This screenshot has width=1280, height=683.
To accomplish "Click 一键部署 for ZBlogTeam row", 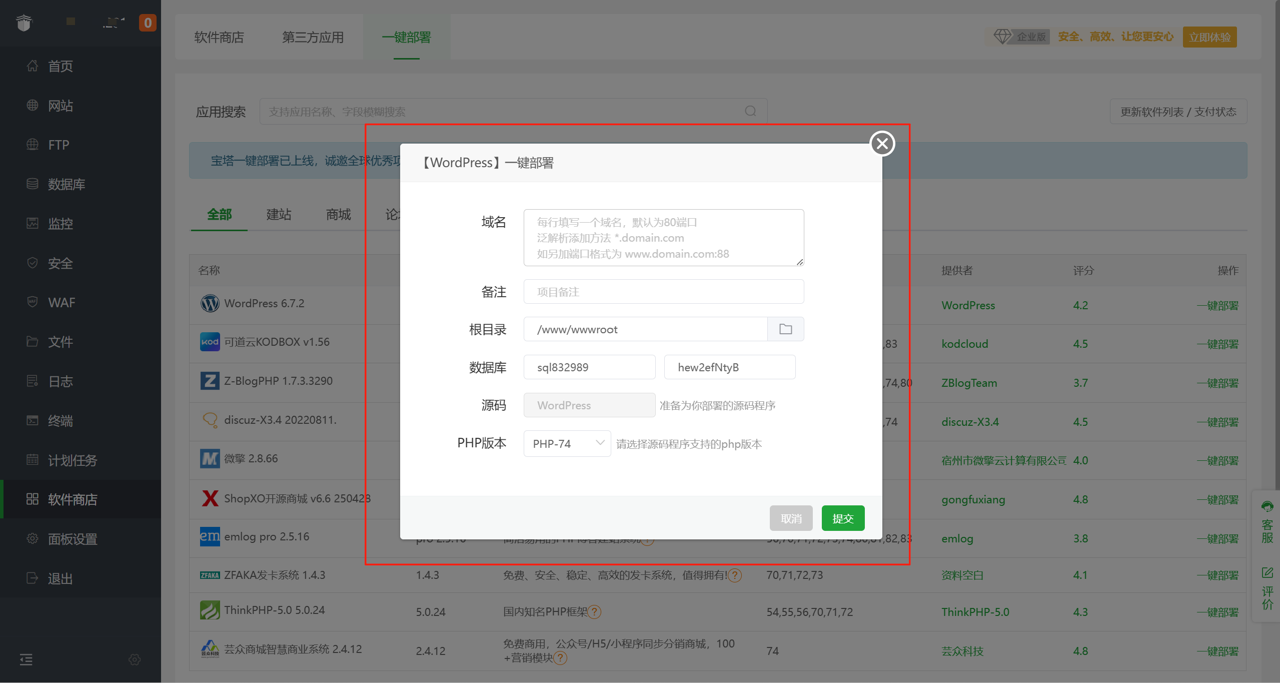I will (x=1218, y=383).
